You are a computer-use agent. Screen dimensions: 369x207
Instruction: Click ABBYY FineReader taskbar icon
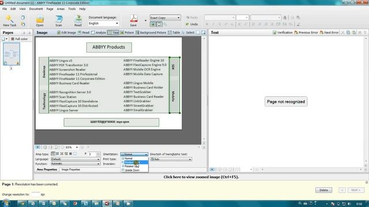click(x=107, y=204)
